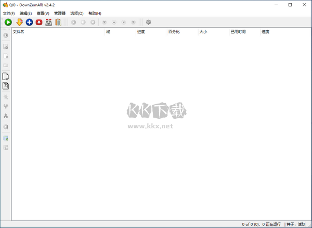Click the move-to-top toolbar icon

(x=105, y=22)
